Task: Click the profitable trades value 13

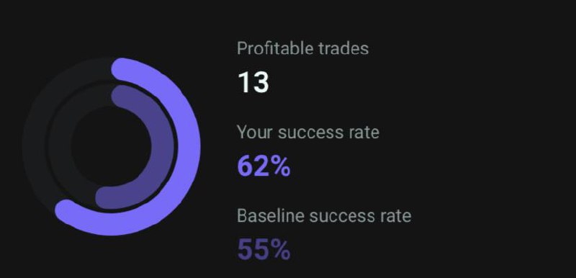Action: (x=253, y=82)
